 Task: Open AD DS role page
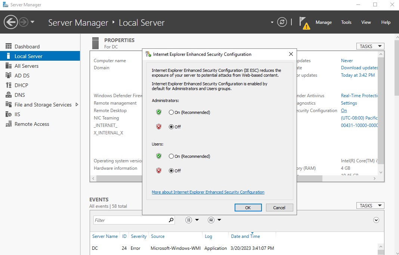(x=40, y=76)
